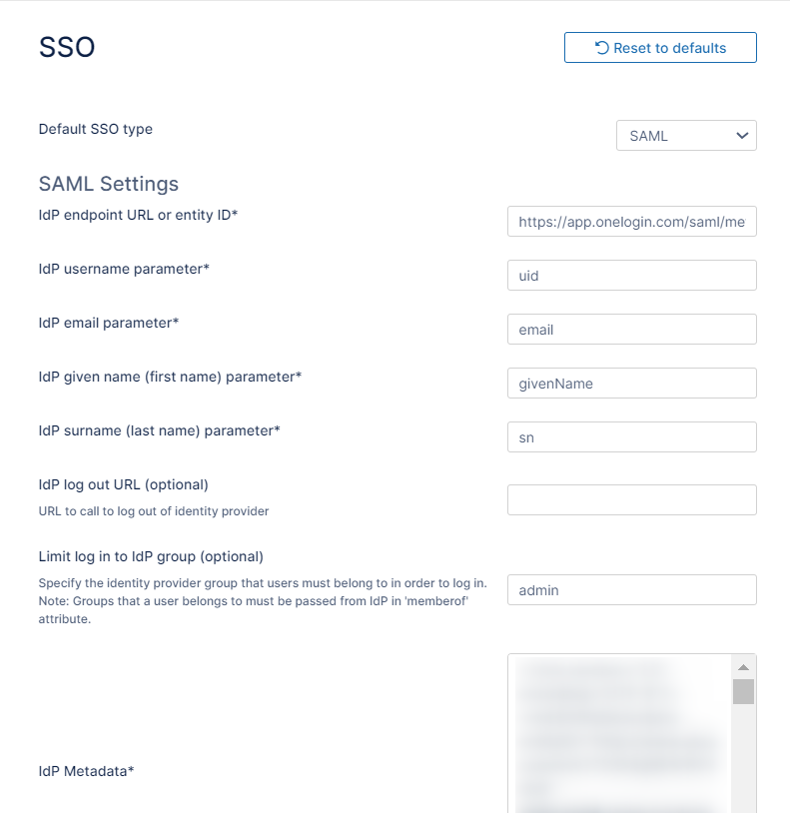Click the IdP username parameter input containing uid

(x=631, y=276)
